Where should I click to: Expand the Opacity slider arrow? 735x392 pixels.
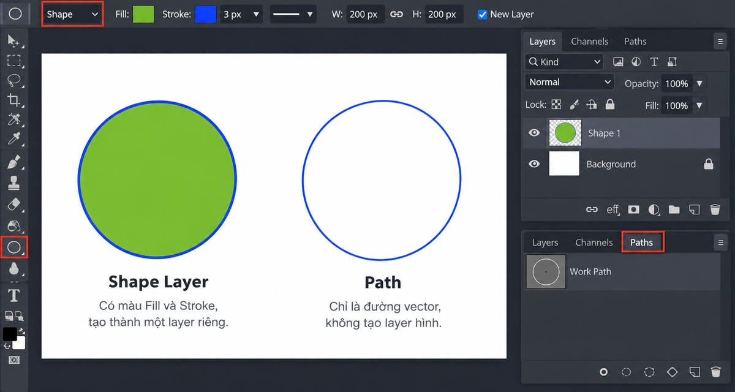coord(699,83)
